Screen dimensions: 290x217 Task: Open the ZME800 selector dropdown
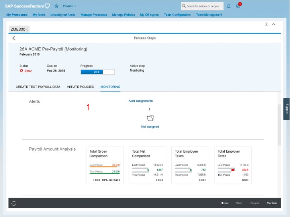click(x=19, y=29)
